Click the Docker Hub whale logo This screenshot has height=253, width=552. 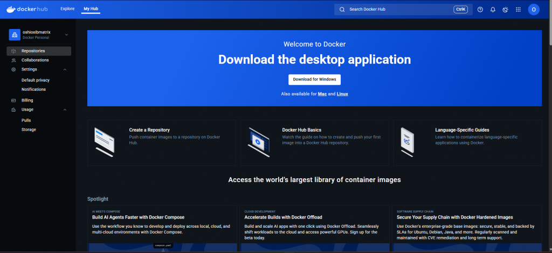click(11, 9)
